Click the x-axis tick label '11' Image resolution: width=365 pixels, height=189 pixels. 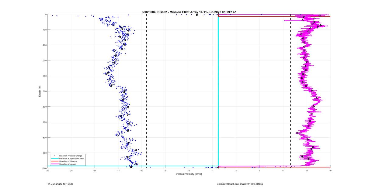click(283, 170)
